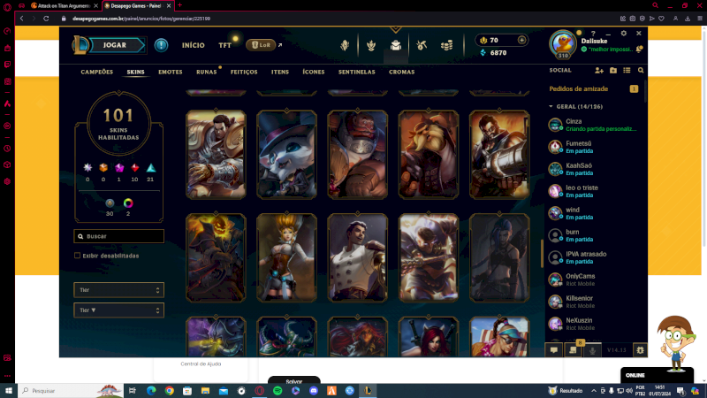The height and width of the screenshot is (398, 707).
Task: Launch the LoR shortcut button
Action: (261, 45)
